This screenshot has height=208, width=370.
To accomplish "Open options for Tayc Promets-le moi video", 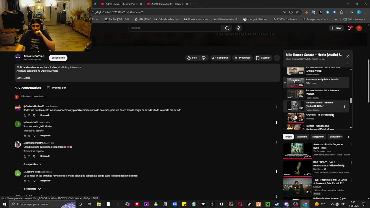I will click(351, 180).
